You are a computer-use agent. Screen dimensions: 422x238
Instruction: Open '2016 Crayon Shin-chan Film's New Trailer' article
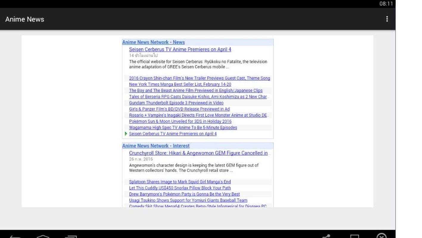[200, 78]
